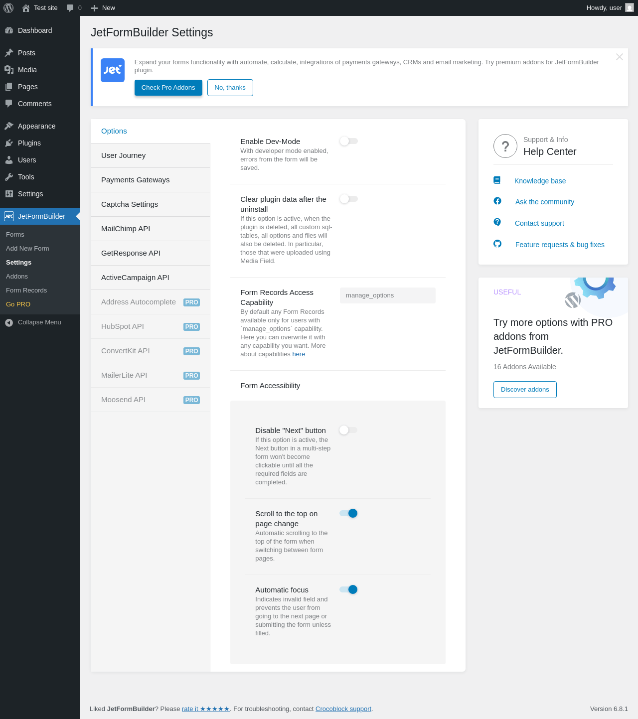
Task: Click the Knowledge base book icon
Action: [x=497, y=180]
